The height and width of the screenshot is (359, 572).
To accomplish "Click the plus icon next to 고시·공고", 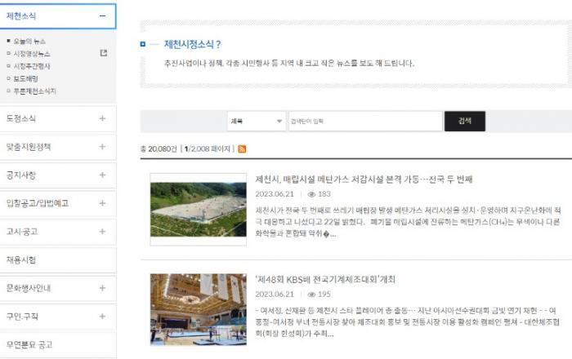I will tap(102, 232).
